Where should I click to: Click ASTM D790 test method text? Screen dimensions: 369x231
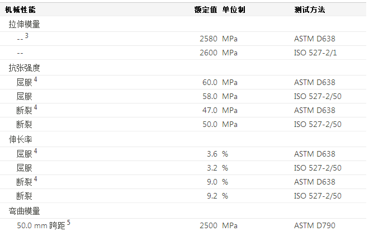click(314, 225)
